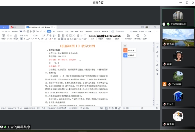The image size is (195, 132).
Task: Click the web layout globe icon in status bar
Action: pyautogui.click(x=116, y=108)
